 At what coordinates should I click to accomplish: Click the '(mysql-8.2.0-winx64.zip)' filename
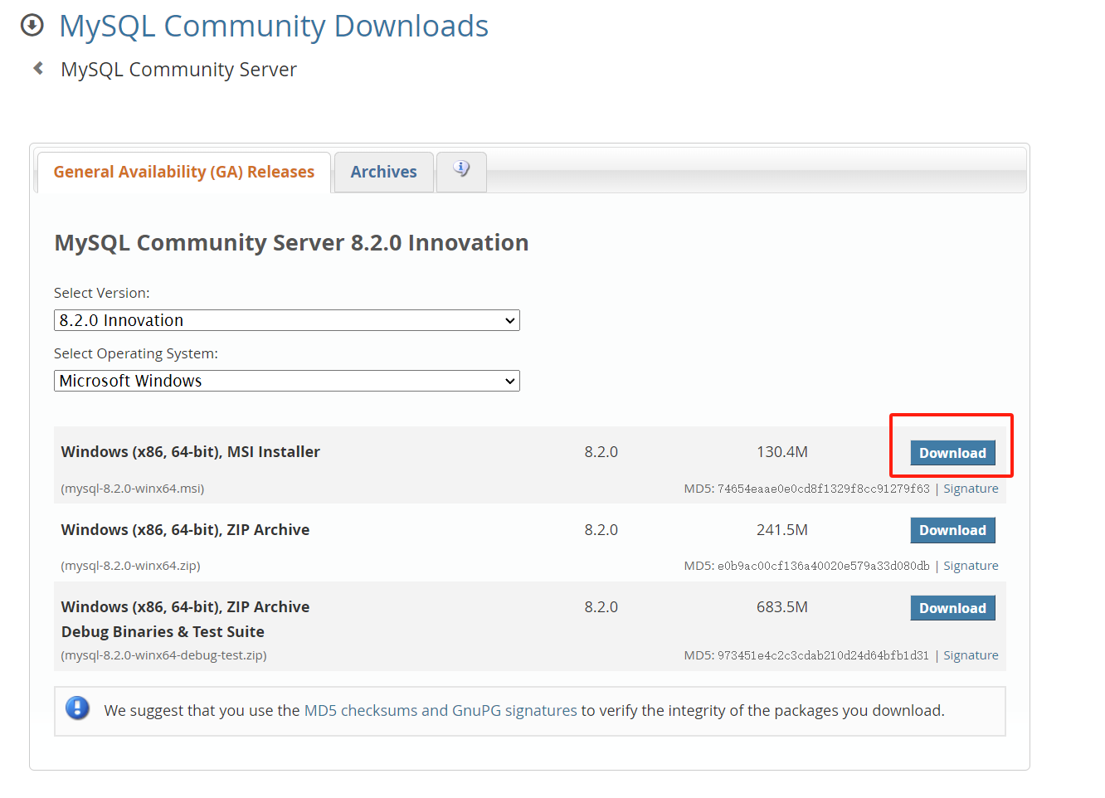click(x=131, y=566)
